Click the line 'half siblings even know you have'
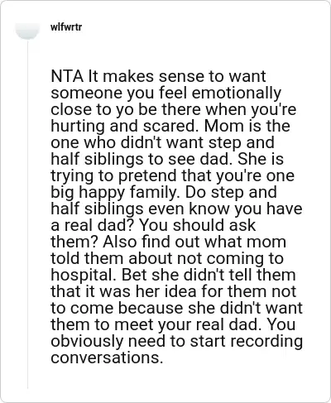331x403 pixels. click(176, 209)
